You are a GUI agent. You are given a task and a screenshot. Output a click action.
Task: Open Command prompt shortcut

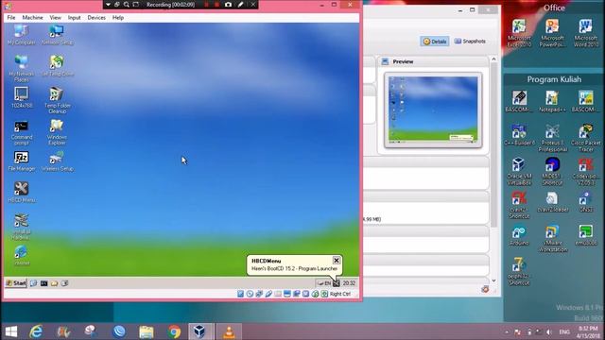tap(21, 132)
